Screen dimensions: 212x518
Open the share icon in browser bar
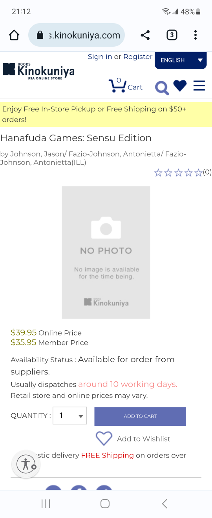(145, 35)
